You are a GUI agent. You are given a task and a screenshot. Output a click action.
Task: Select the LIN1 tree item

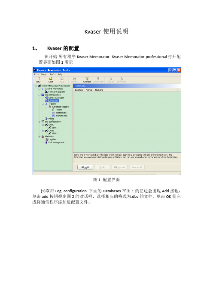(55, 128)
